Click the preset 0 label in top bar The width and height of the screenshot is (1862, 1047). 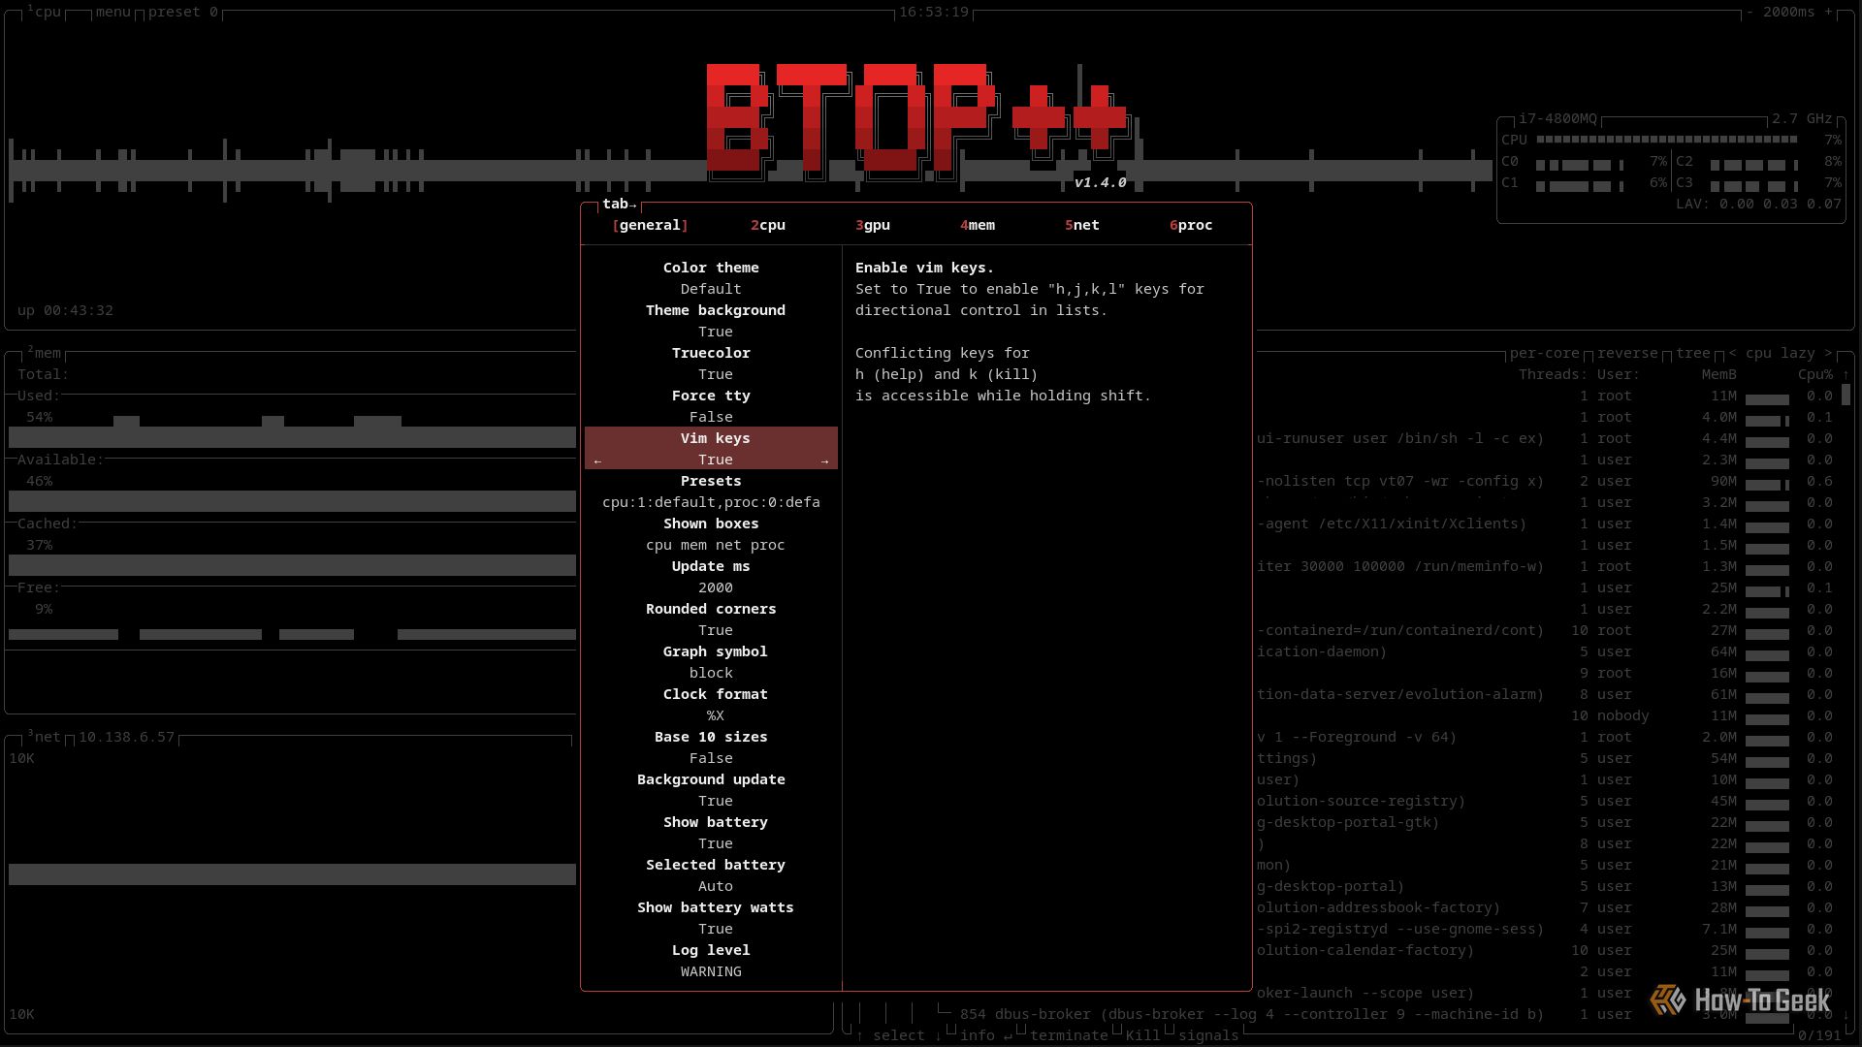click(182, 12)
